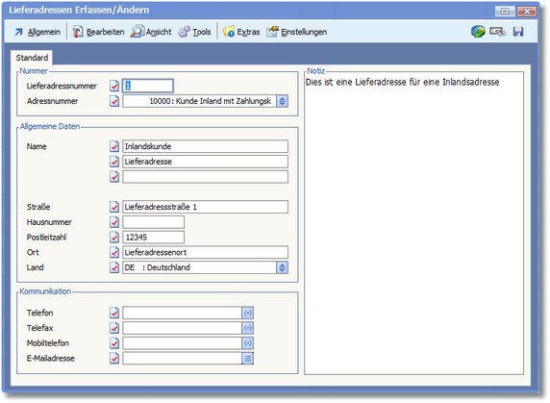Click the dial icon beside Mobiltelefon field

point(248,343)
